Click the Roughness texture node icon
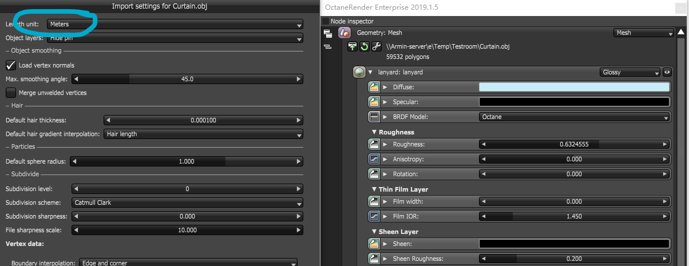Image resolution: width=689 pixels, height=266 pixels. pos(375,145)
